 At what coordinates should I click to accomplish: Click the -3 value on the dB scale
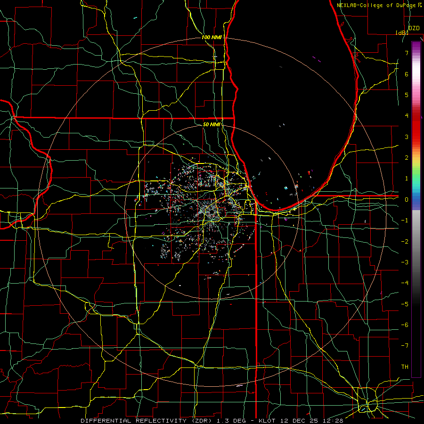[x=405, y=262]
